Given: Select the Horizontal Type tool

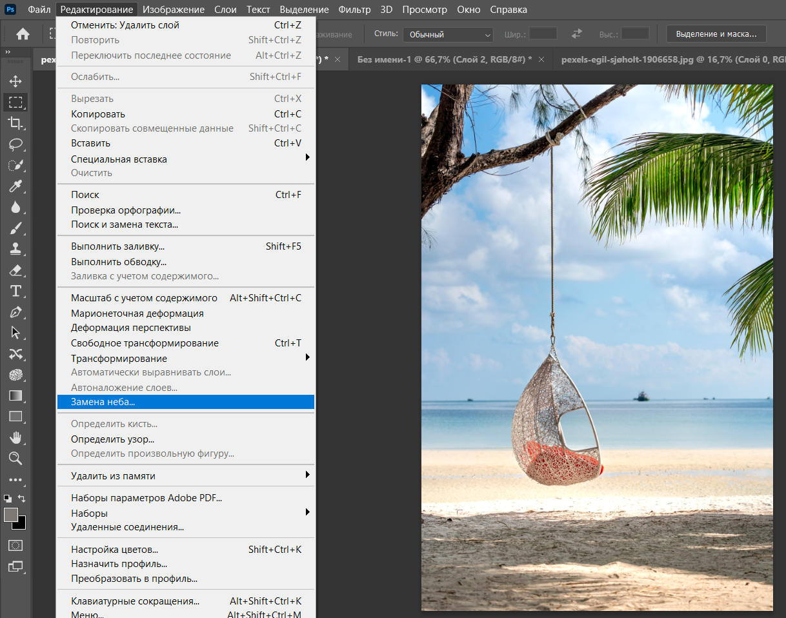Looking at the screenshot, I should [15, 291].
